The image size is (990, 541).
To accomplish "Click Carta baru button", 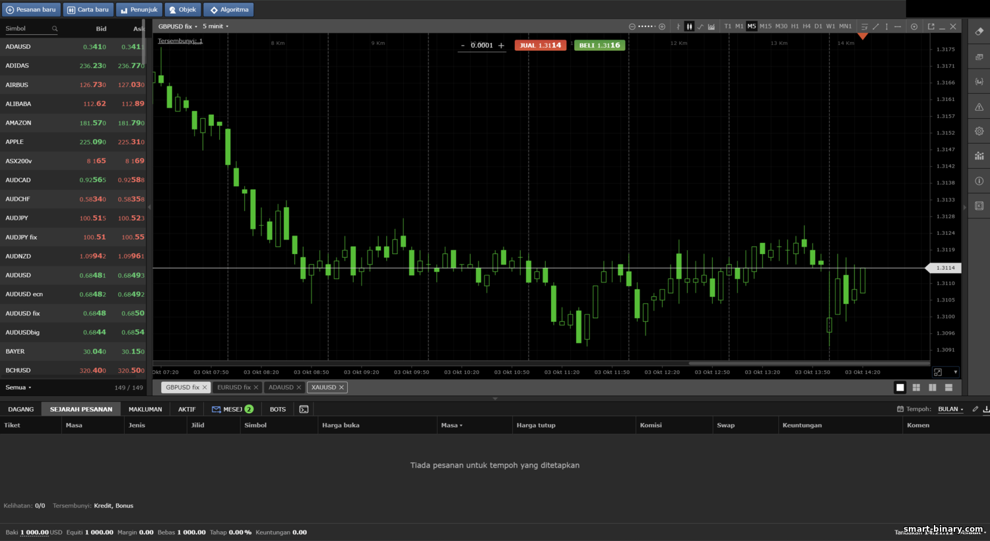I will 88,10.
